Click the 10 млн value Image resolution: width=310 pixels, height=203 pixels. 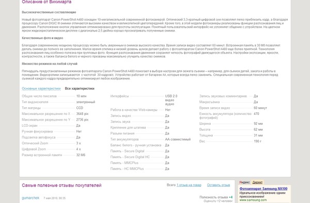click(81, 96)
